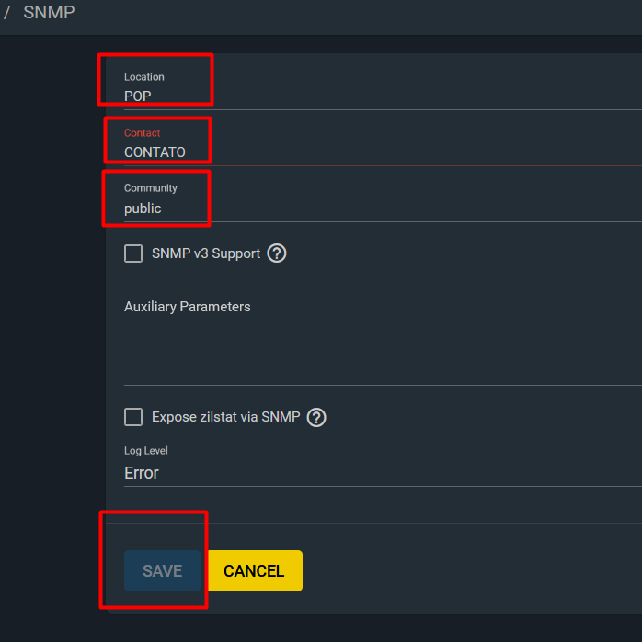Click the SAVE button
Screen dimensions: 642x642
tap(163, 570)
